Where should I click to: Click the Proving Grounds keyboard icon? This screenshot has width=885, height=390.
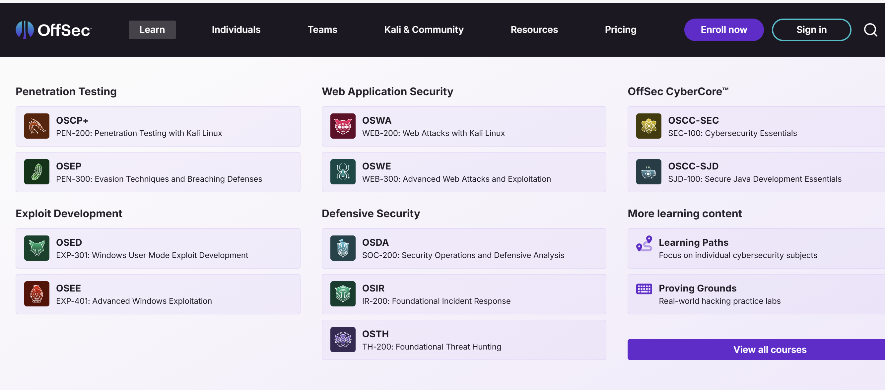644,289
